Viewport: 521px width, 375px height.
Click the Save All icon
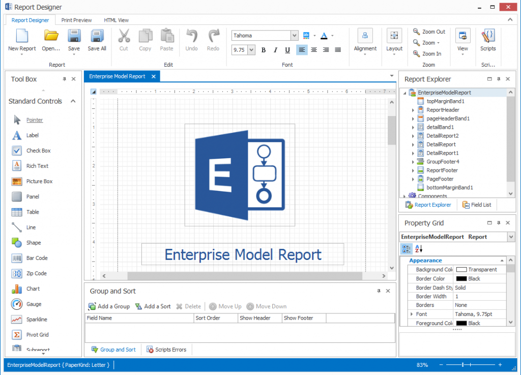point(97,36)
